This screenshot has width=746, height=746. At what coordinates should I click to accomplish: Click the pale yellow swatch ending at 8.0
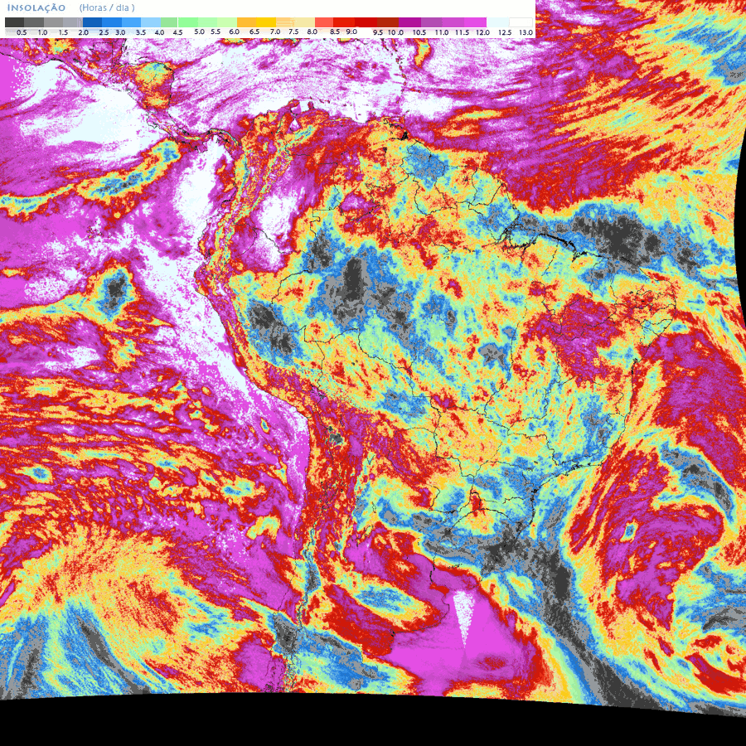tap(304, 22)
